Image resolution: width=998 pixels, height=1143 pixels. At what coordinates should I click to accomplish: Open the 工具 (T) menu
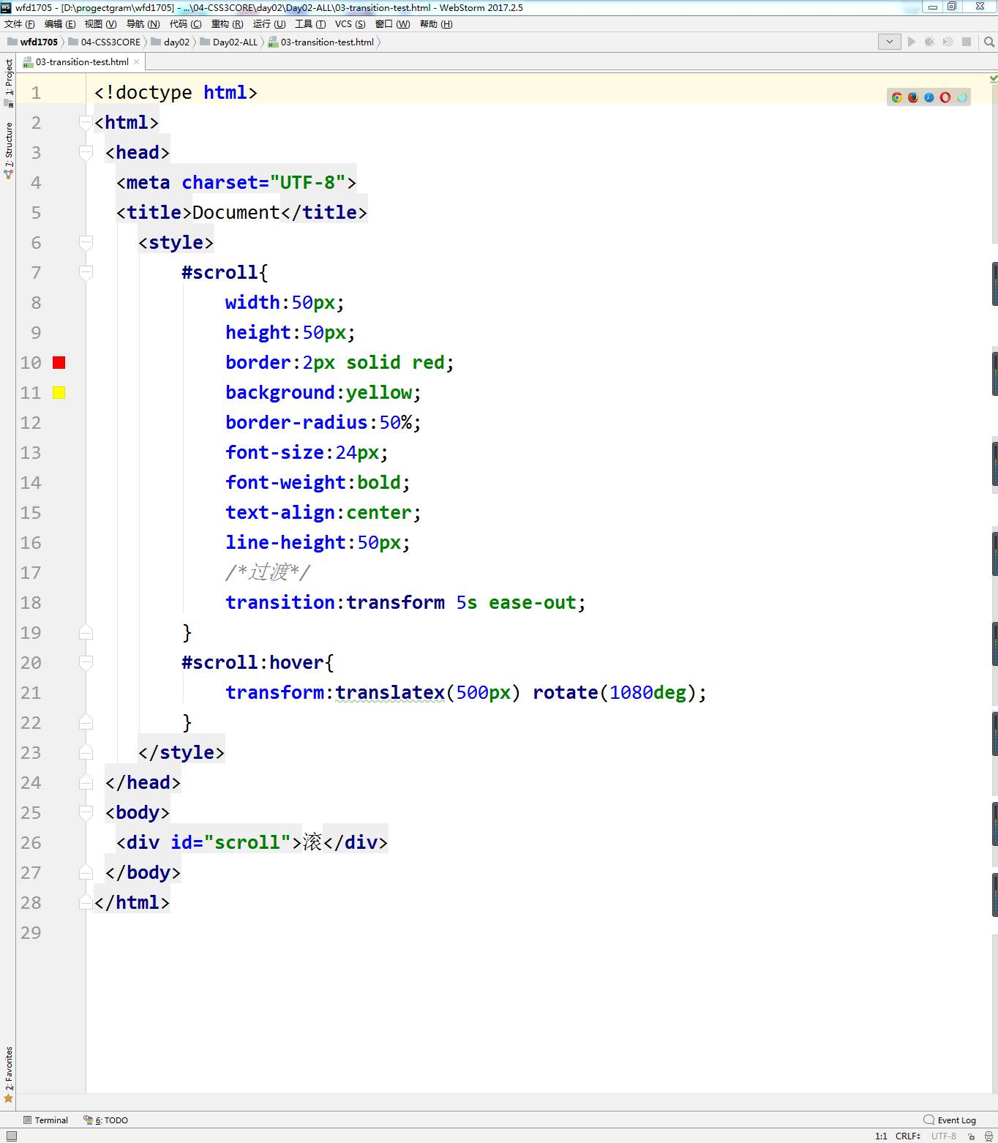pos(311,24)
